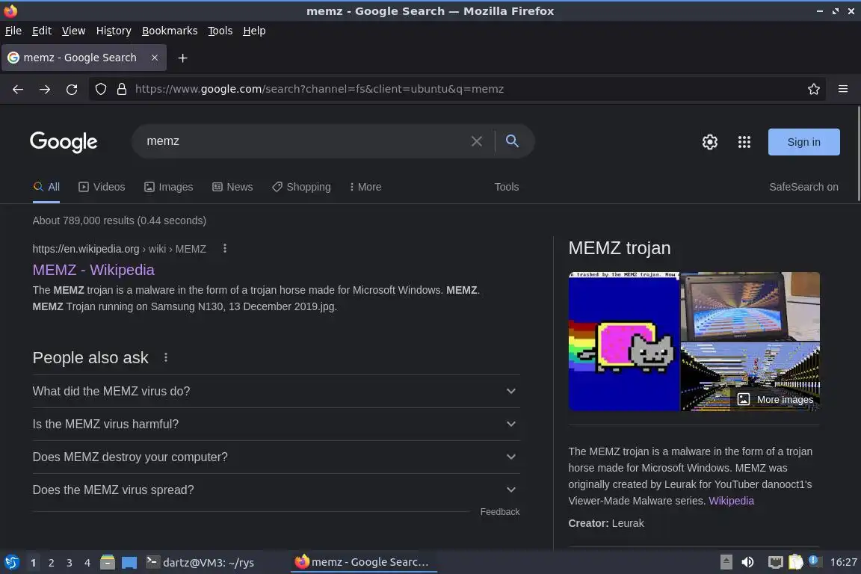This screenshot has height=574, width=861.
Task: Click the page vertical scrollbar
Action: pyautogui.click(x=858, y=154)
